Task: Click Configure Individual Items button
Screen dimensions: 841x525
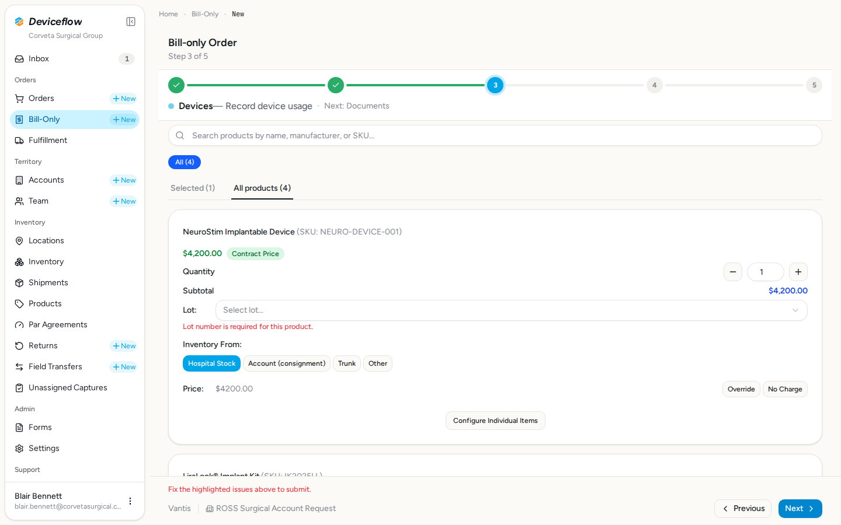Action: [495, 421]
